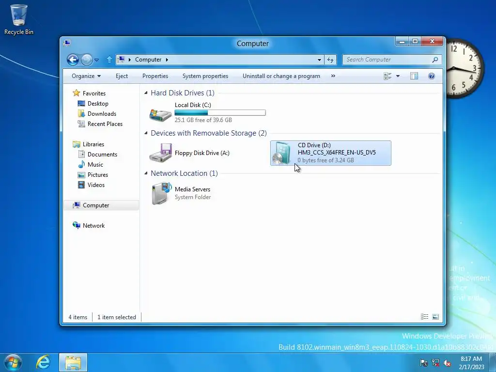This screenshot has width=496, height=372.
Task: Open Properties from the toolbar
Action: click(x=155, y=76)
